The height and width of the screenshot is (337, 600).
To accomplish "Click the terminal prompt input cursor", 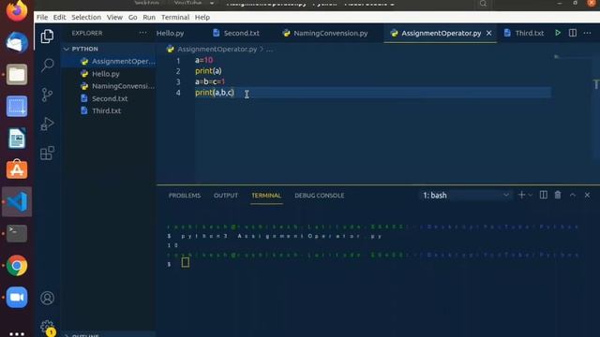I will coord(186,262).
